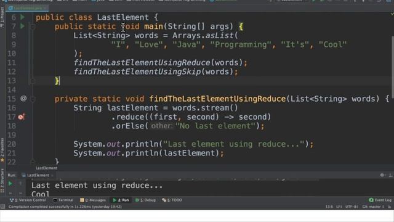
Task: Open the Version Control tool window
Action: coord(28,200)
